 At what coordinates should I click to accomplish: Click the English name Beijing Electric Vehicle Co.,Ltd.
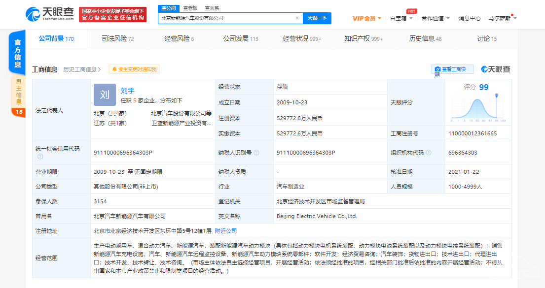[317, 216]
